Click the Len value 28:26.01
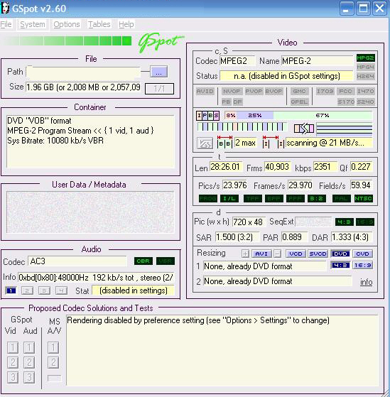 pyautogui.click(x=225, y=167)
